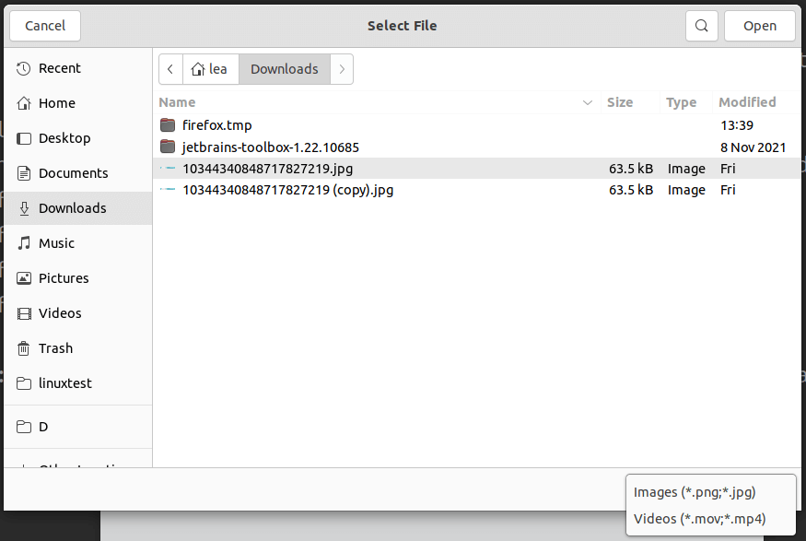
Task: Click the Music note icon in sidebar
Action: point(24,243)
